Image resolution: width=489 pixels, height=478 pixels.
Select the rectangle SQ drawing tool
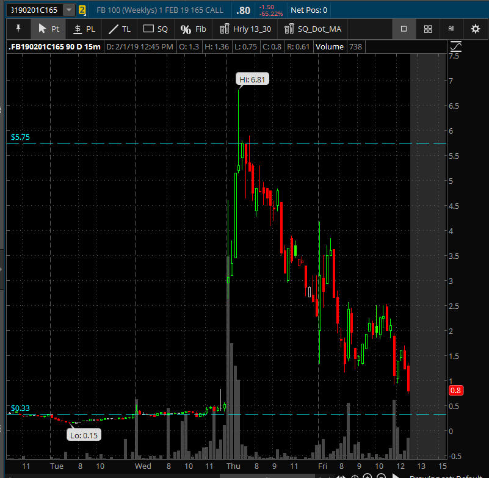(x=155, y=29)
